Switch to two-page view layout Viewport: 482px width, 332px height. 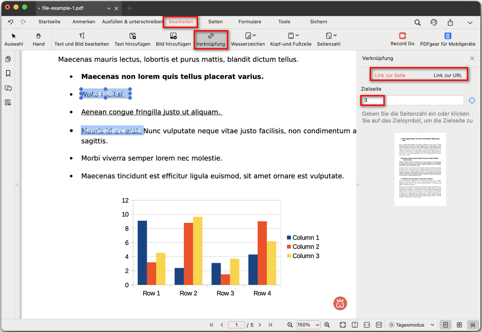coord(459,325)
